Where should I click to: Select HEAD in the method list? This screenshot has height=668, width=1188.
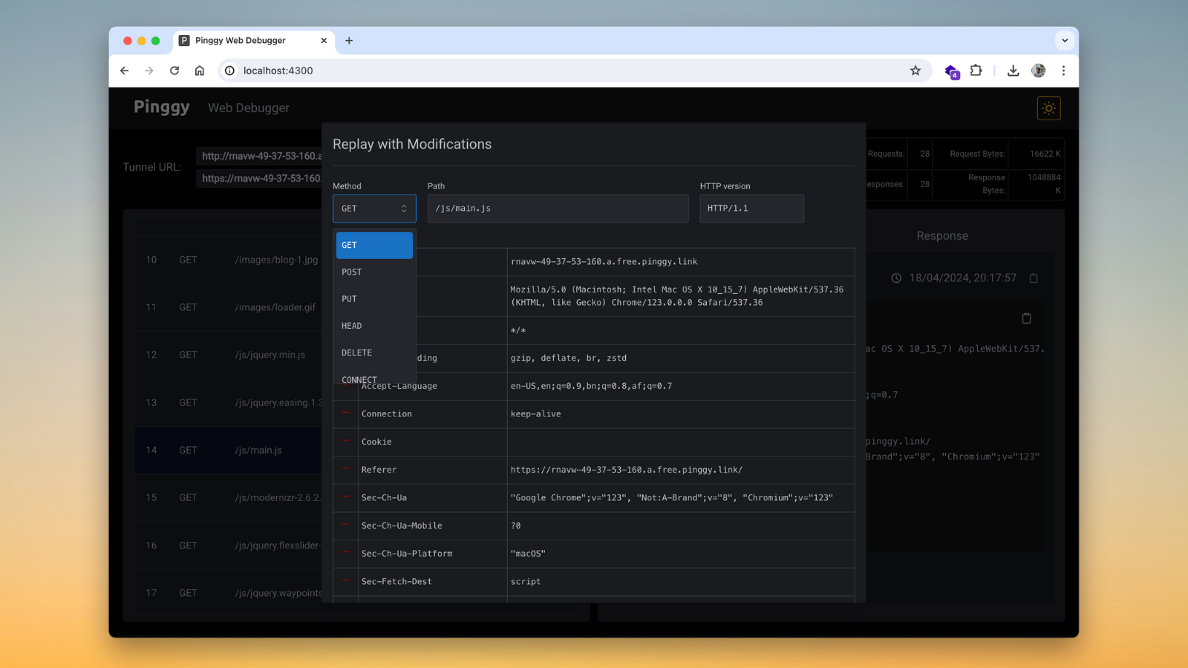point(374,326)
